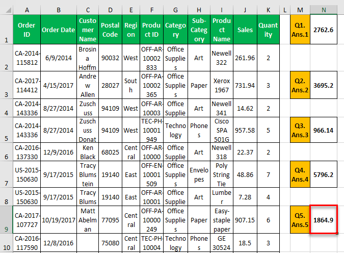The width and height of the screenshot is (344, 253).
Task: Click sales value 48.86 cell
Action: [245, 174]
